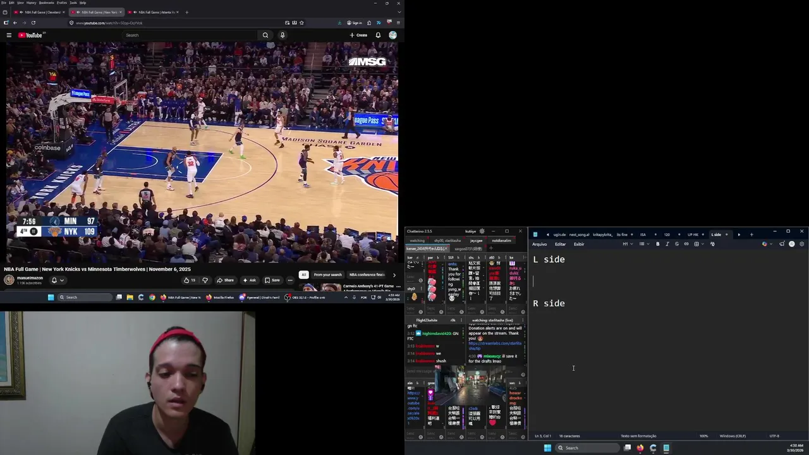Like the video with thumbs up
This screenshot has width=809, height=455.
tap(190, 280)
